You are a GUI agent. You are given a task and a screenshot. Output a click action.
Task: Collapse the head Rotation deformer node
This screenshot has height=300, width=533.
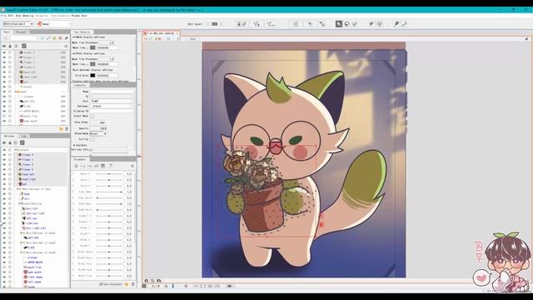(20, 203)
